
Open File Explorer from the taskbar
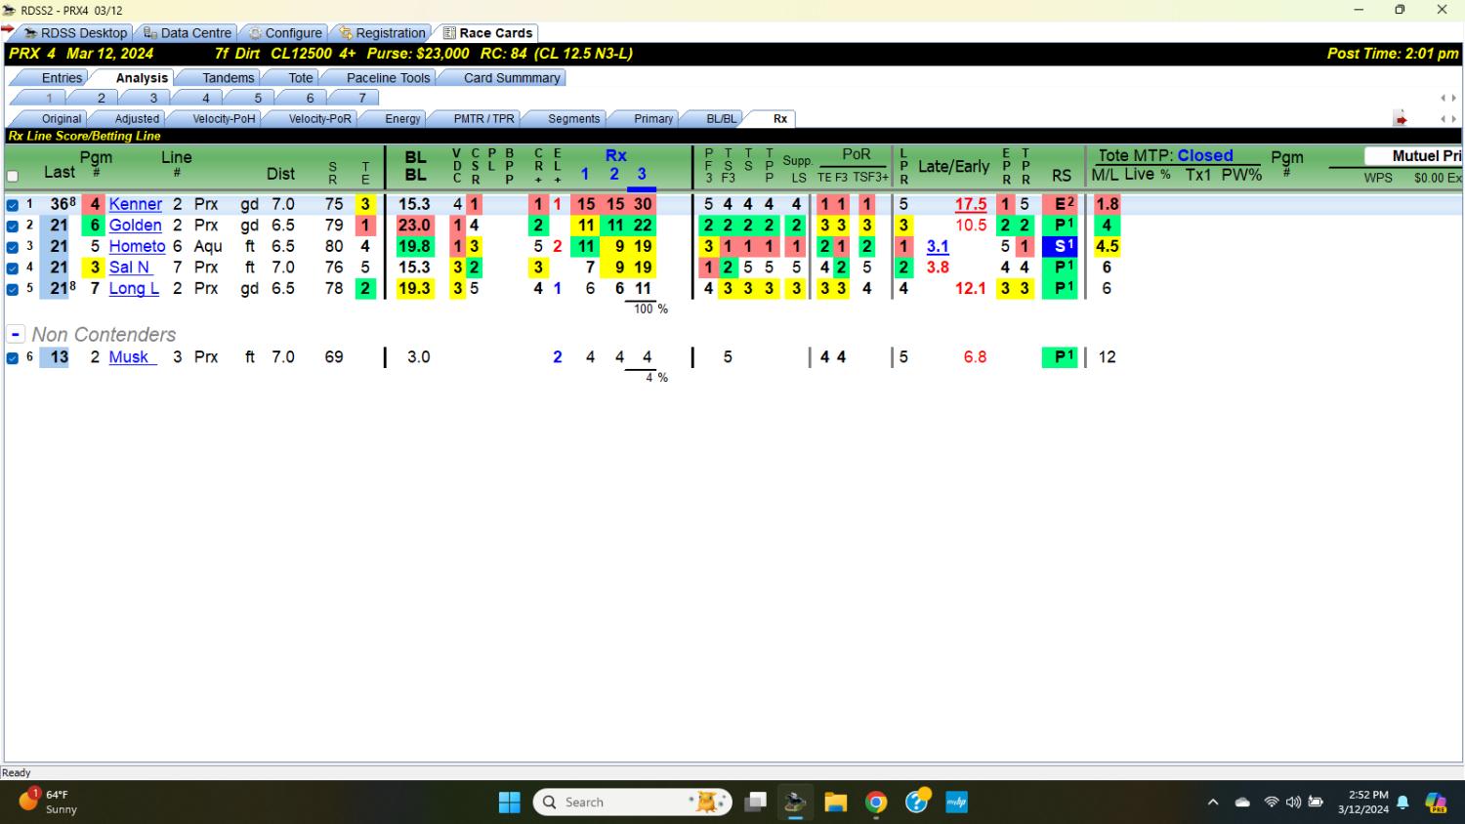[835, 803]
